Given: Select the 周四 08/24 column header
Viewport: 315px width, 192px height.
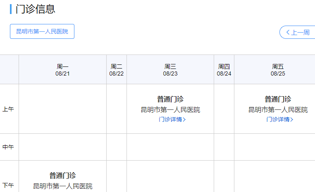Looking at the screenshot, I should [x=224, y=70].
